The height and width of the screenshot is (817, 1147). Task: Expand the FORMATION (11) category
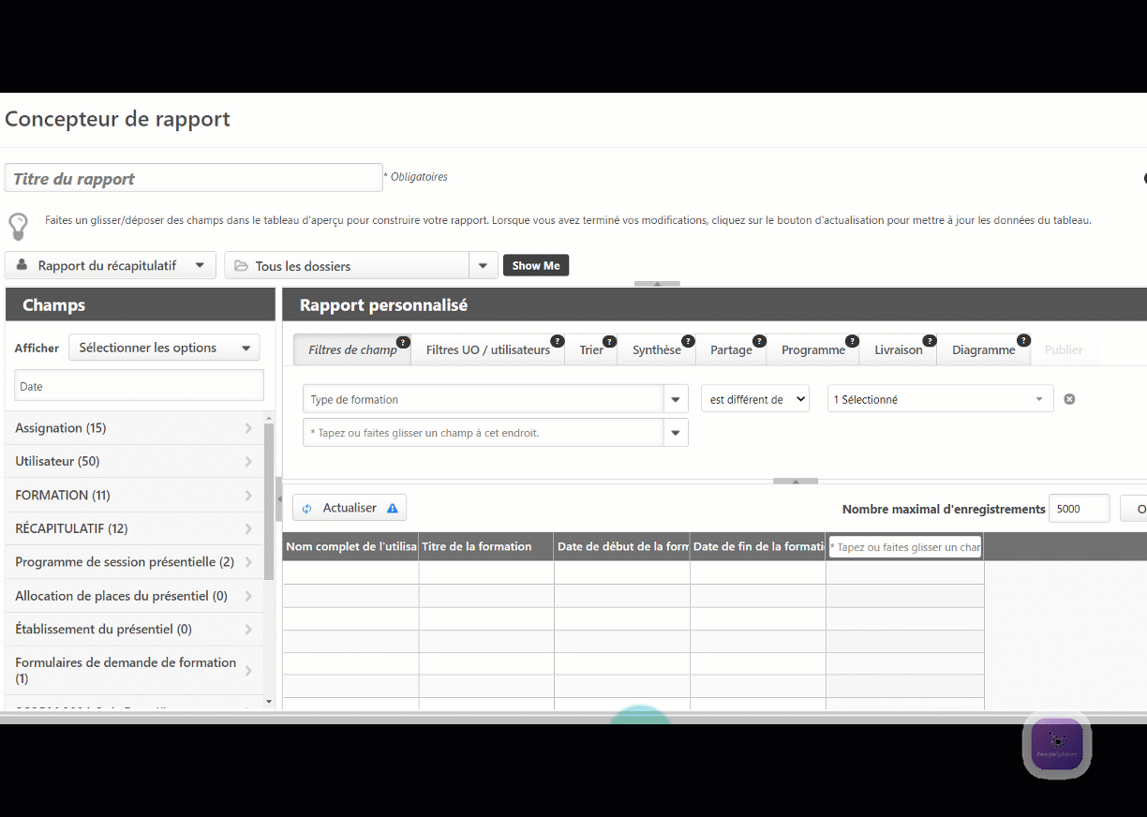point(134,496)
